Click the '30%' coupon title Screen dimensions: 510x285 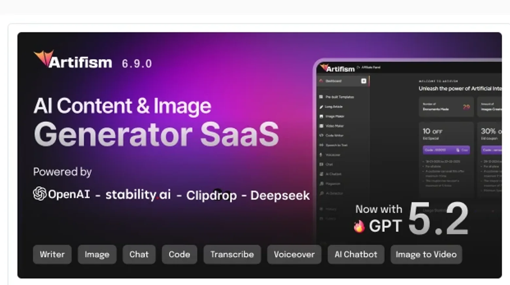(x=488, y=131)
